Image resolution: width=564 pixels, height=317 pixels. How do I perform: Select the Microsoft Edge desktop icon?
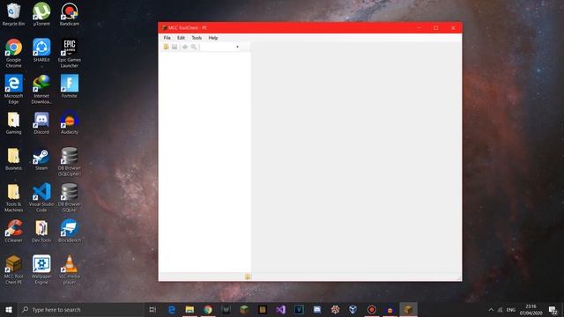coord(13,89)
